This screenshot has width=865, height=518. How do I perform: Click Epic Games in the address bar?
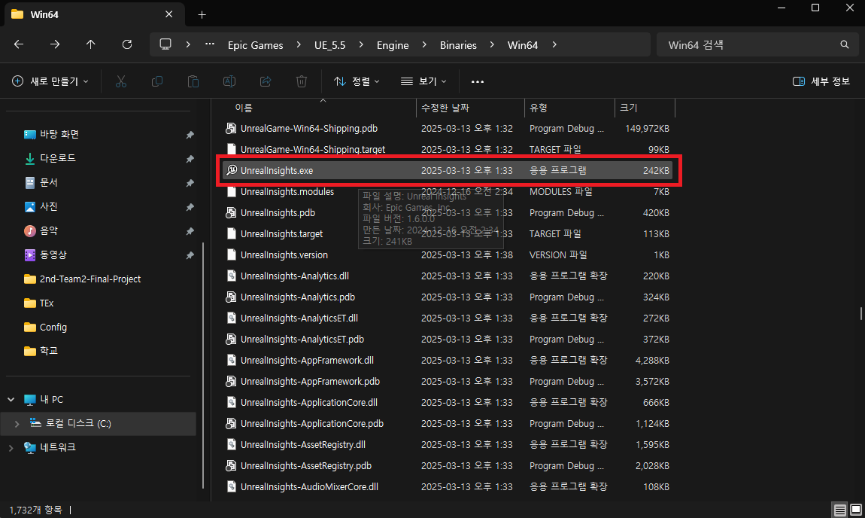click(x=256, y=45)
